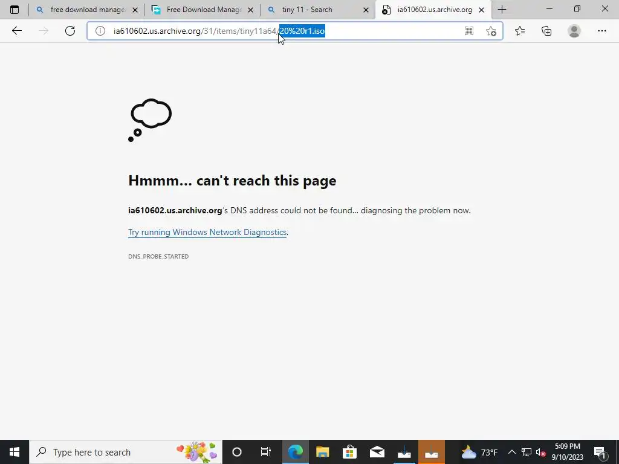Open Mail app from taskbar
Viewport: 619px width, 464px height.
(x=377, y=452)
